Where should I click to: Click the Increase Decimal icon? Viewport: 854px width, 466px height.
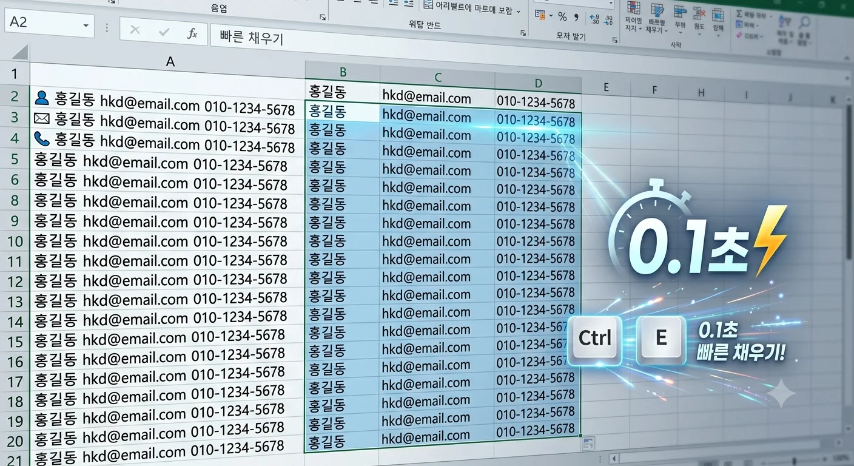tap(593, 19)
